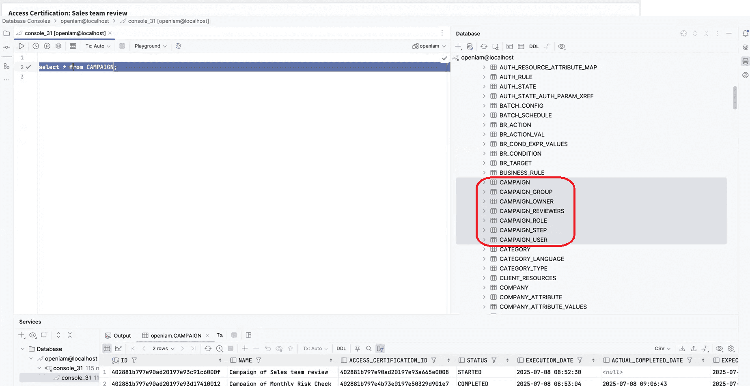750x386 pixels.
Task: Click the search icon in results toolbar
Action: [x=369, y=349]
